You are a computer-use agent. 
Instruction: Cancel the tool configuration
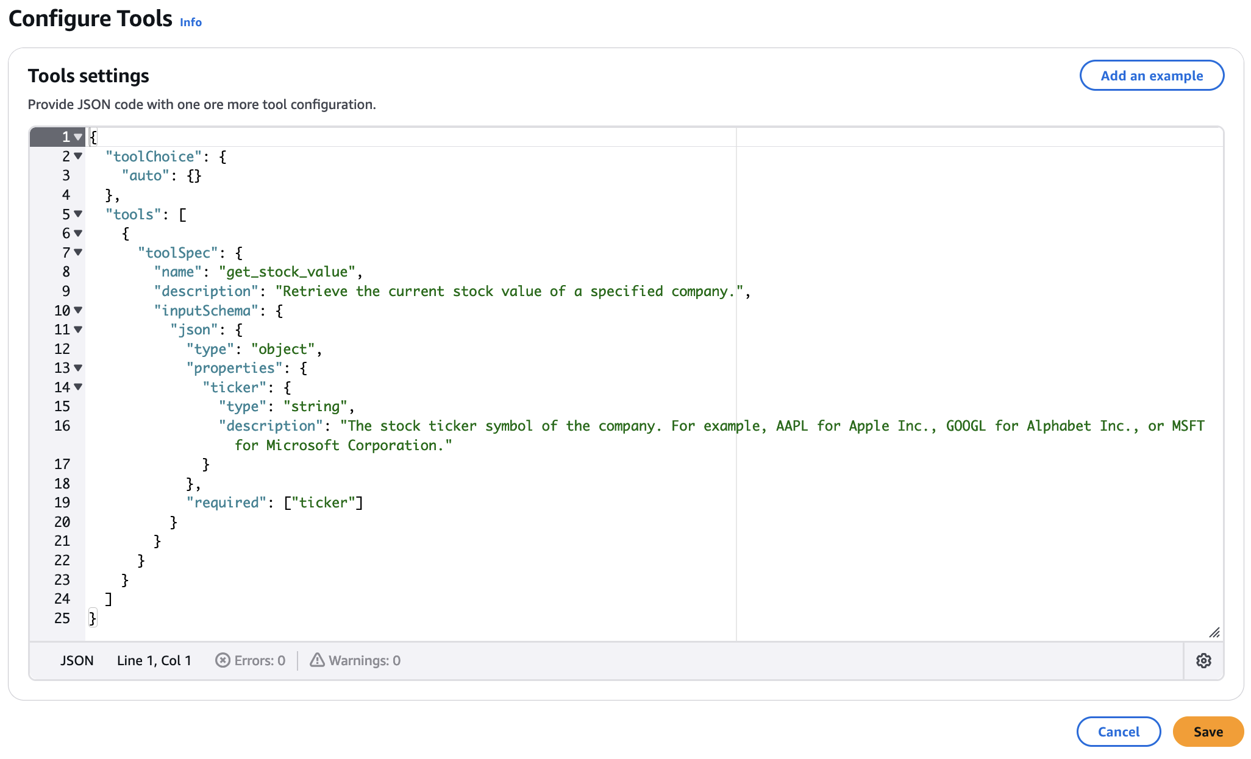1118,732
